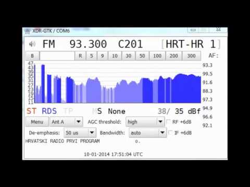This screenshot has height=187, width=250.
Task: Click the frequency entry field
Action: 57,56
